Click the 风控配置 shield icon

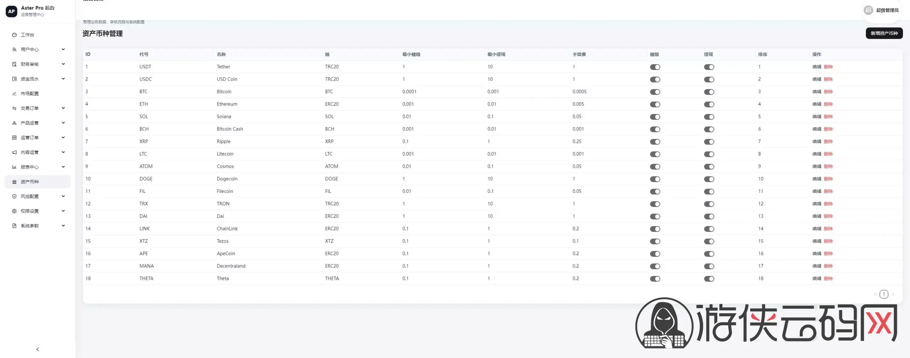click(14, 196)
